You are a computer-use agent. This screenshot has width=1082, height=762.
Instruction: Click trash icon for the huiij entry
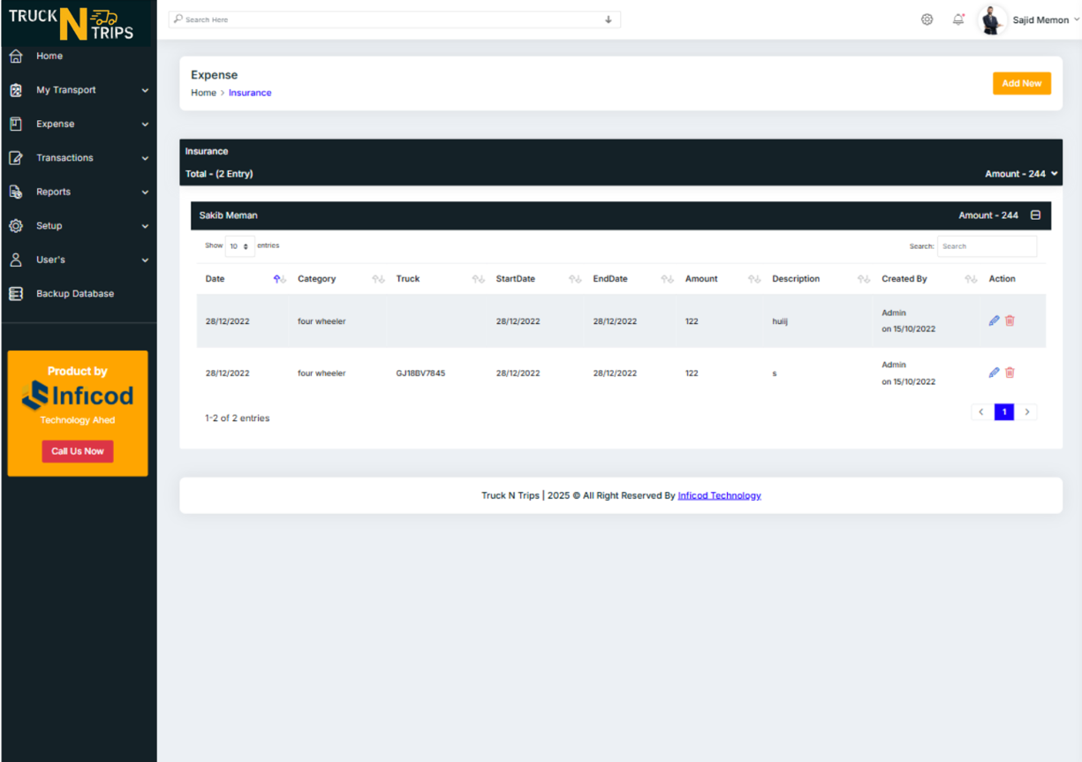coord(1010,321)
